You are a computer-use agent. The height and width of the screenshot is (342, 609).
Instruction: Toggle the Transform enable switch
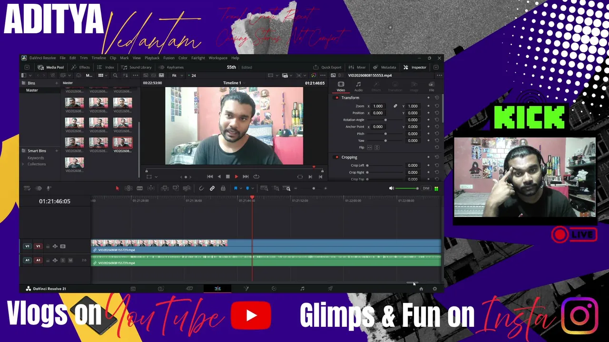click(337, 98)
